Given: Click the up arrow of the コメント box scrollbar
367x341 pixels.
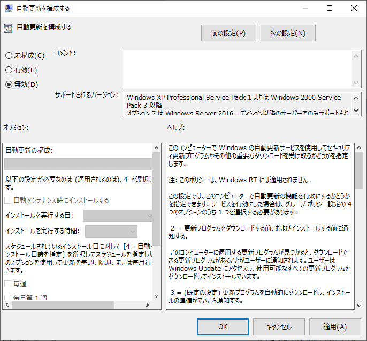Looking at the screenshot, I should 357,55.
